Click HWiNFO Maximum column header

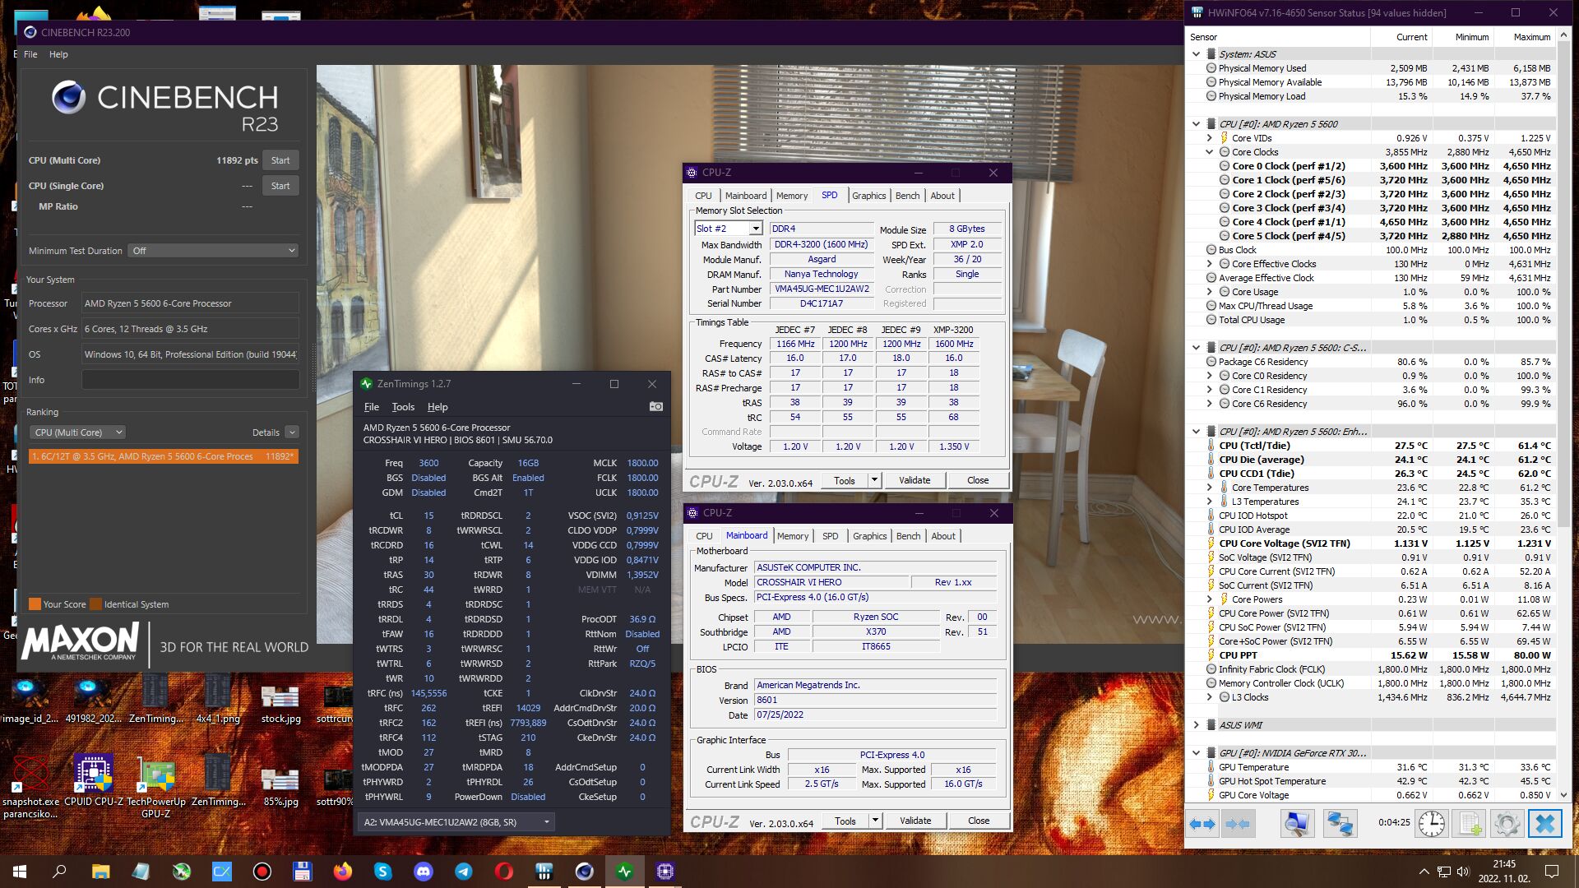pos(1532,37)
